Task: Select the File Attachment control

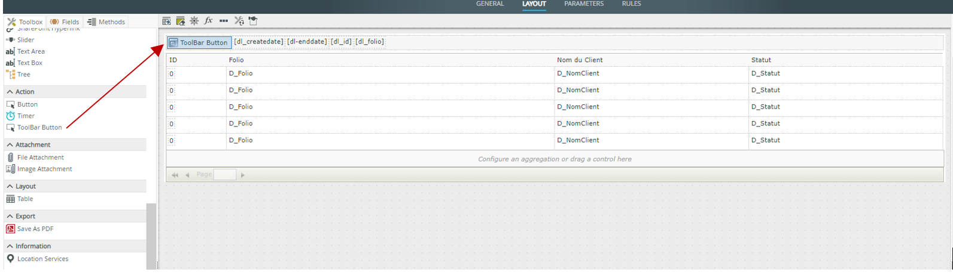Action: [40, 157]
